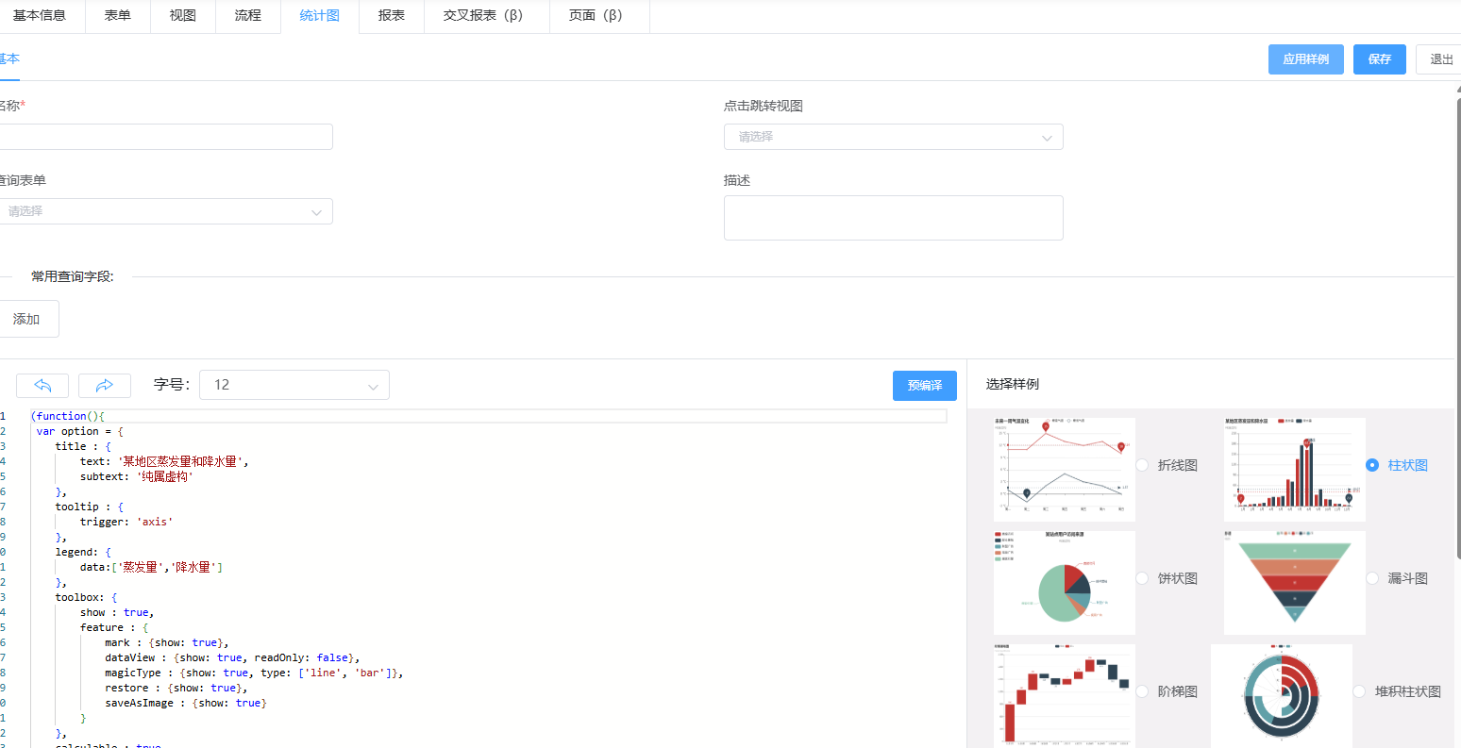The width and height of the screenshot is (1461, 748).
Task: Click the code line "tooltip : {"
Action: 90,507
